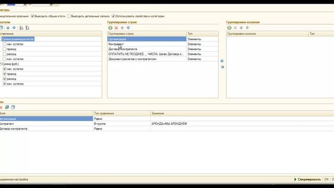Click the copy-pages icon in filter toolbar
This screenshot has width=334, height=188.
point(13,107)
